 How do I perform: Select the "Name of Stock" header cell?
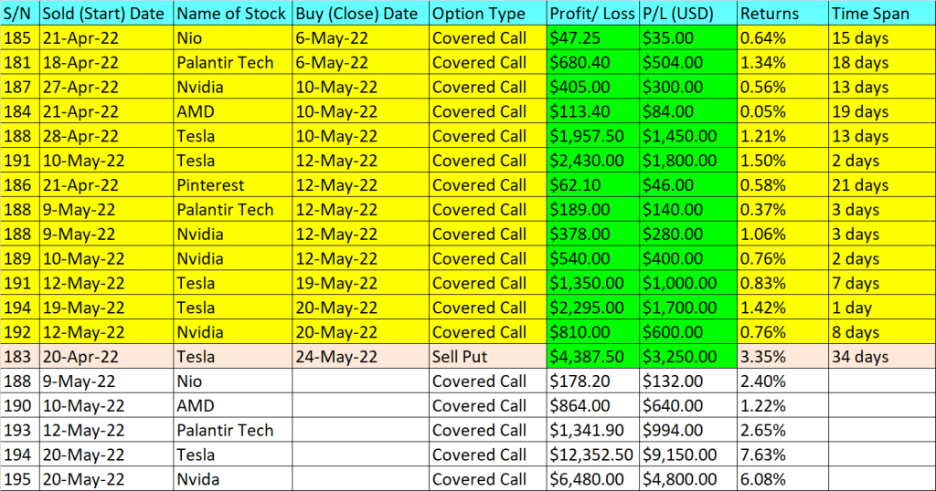click(232, 14)
